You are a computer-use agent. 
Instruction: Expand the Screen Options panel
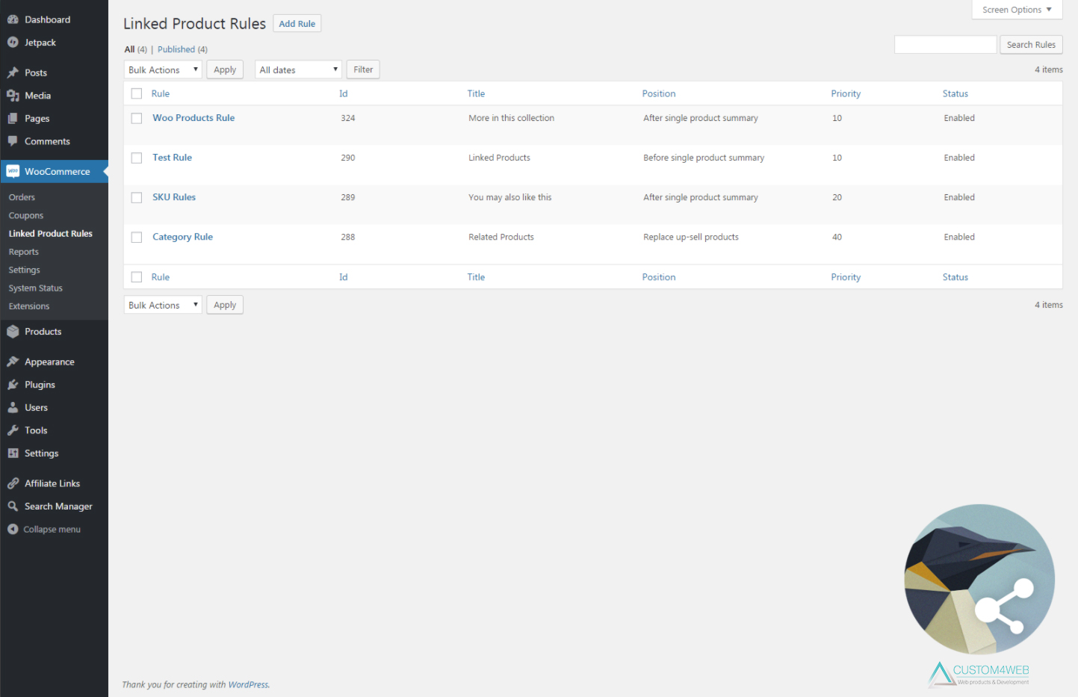tap(1016, 10)
